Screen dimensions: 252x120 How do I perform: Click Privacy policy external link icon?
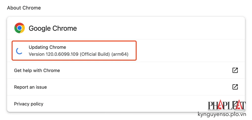(x=235, y=103)
